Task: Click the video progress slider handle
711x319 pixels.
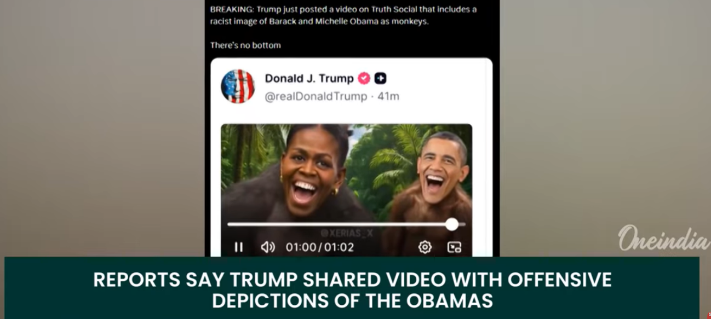Action: coord(452,224)
